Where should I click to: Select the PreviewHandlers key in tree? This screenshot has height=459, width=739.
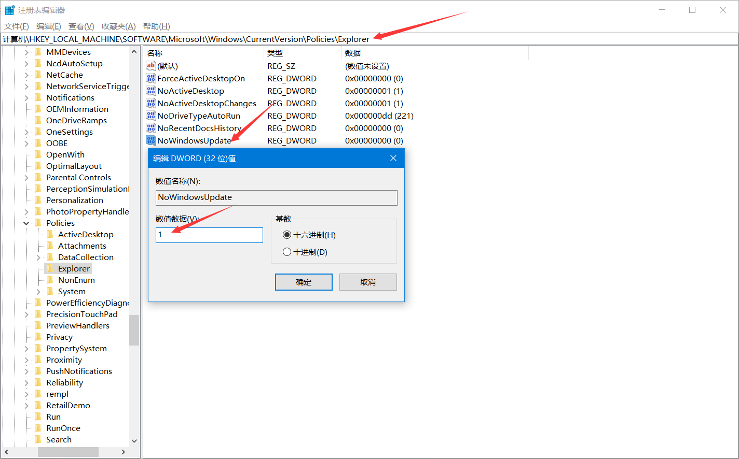tap(78, 325)
